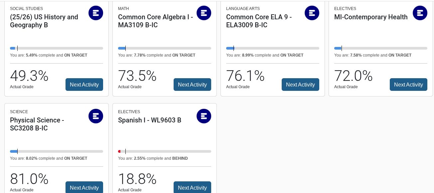Select the Common Core Algebra I course title
This screenshot has width=434, height=193.
pos(155,21)
